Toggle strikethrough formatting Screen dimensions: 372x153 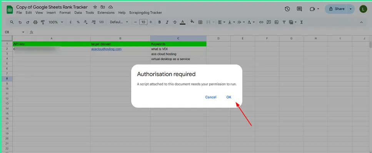pos(175,22)
